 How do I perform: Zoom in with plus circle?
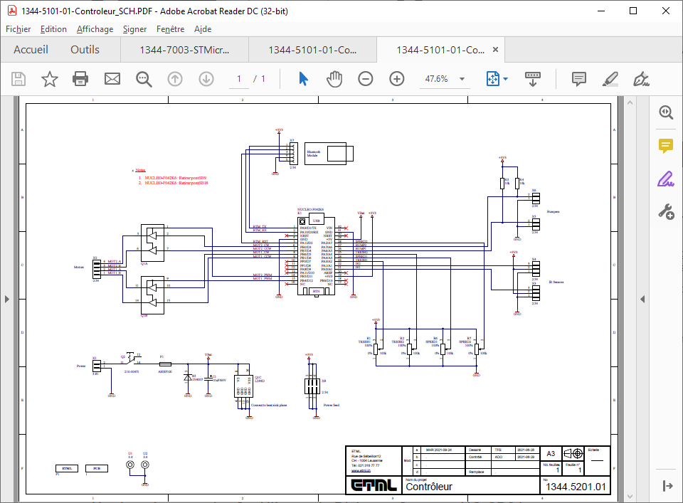pyautogui.click(x=397, y=79)
